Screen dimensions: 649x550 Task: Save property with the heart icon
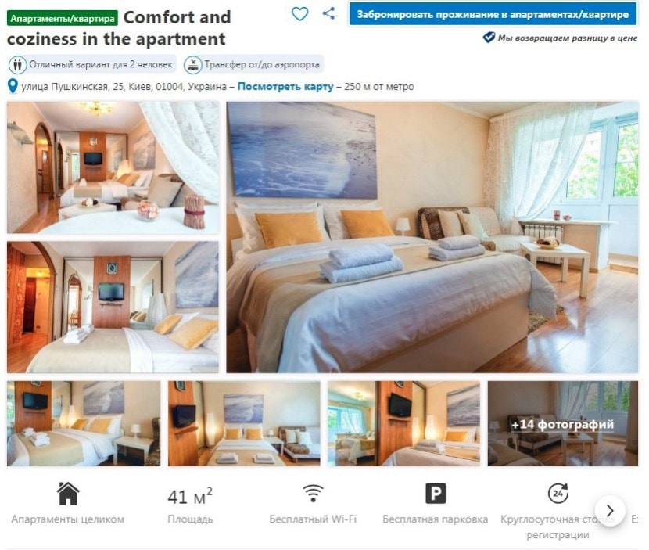pos(299,14)
